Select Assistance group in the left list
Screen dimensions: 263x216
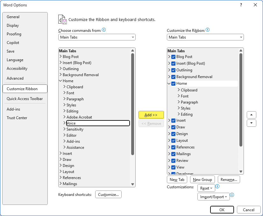(75, 148)
